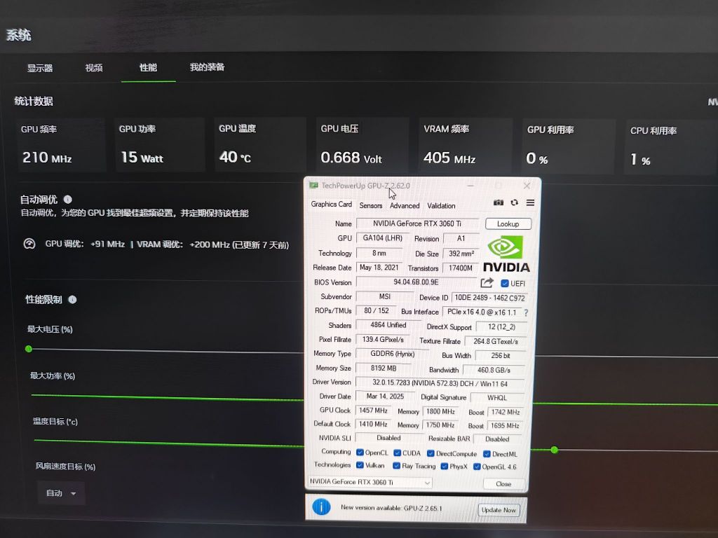Select the 我的装备 tab
This screenshot has height=538, width=718.
click(209, 67)
